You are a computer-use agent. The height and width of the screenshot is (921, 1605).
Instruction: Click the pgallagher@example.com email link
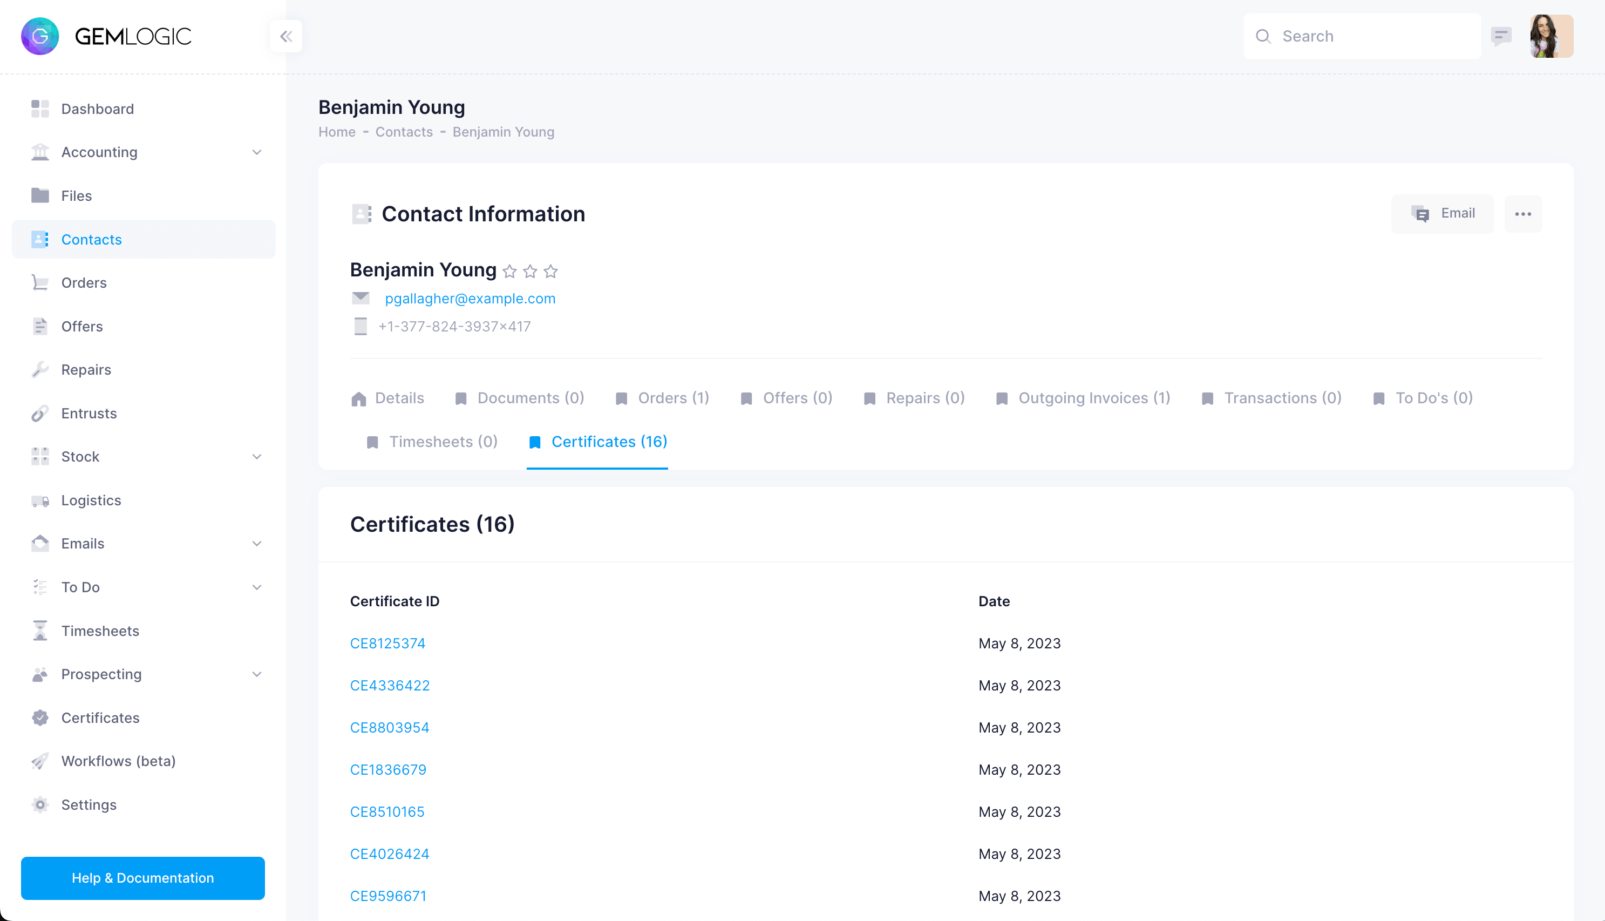coord(470,299)
